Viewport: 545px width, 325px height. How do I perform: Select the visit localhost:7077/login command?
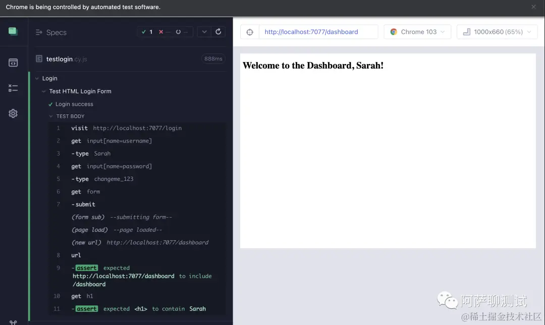pyautogui.click(x=137, y=128)
